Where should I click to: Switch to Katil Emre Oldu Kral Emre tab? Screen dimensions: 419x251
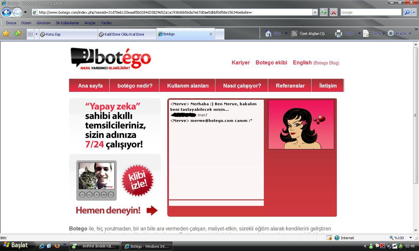[x=127, y=34]
